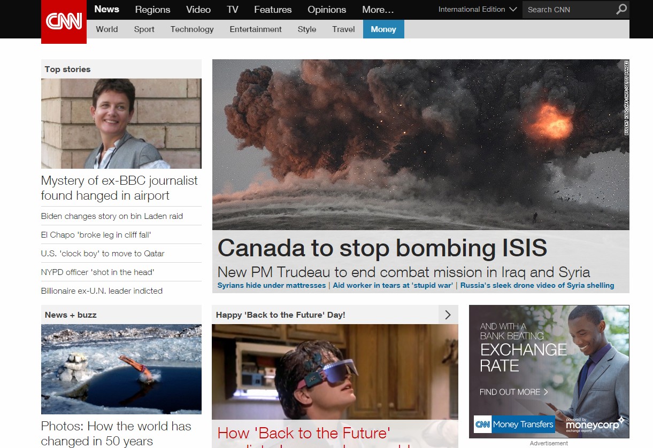Open 'Billionaire ex-U.N. leader indicted' story
Viewport: 653px width, 448px height.
(x=102, y=291)
